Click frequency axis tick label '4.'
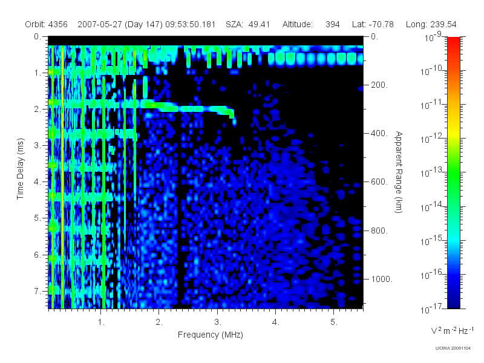This screenshot has height=363, width=484. tap(276, 322)
